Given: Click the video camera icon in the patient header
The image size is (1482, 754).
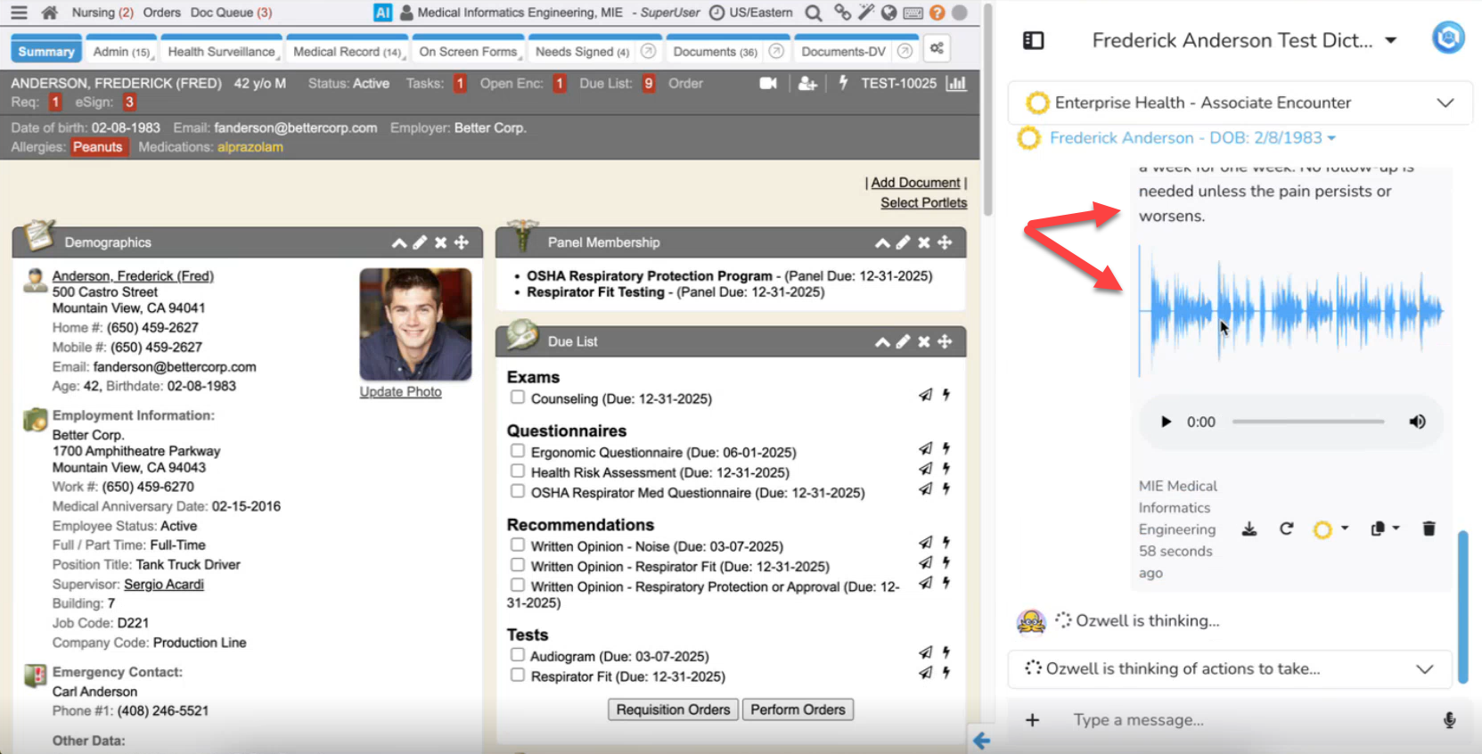Looking at the screenshot, I should coord(767,83).
